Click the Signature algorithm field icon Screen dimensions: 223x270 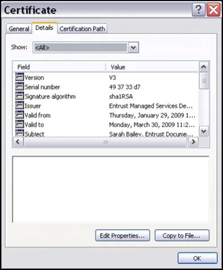(19, 96)
